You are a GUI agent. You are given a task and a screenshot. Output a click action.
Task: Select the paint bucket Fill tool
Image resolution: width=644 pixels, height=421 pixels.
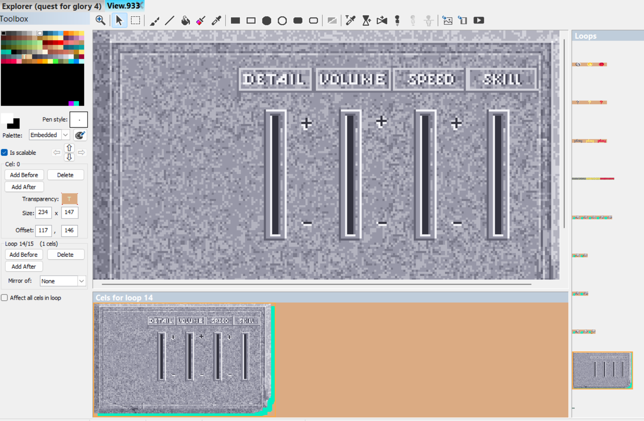click(x=185, y=20)
